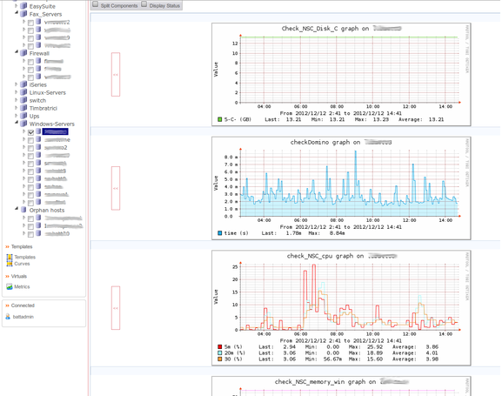Expand the switch tree node
502x396 pixels.
pyautogui.click(x=16, y=100)
